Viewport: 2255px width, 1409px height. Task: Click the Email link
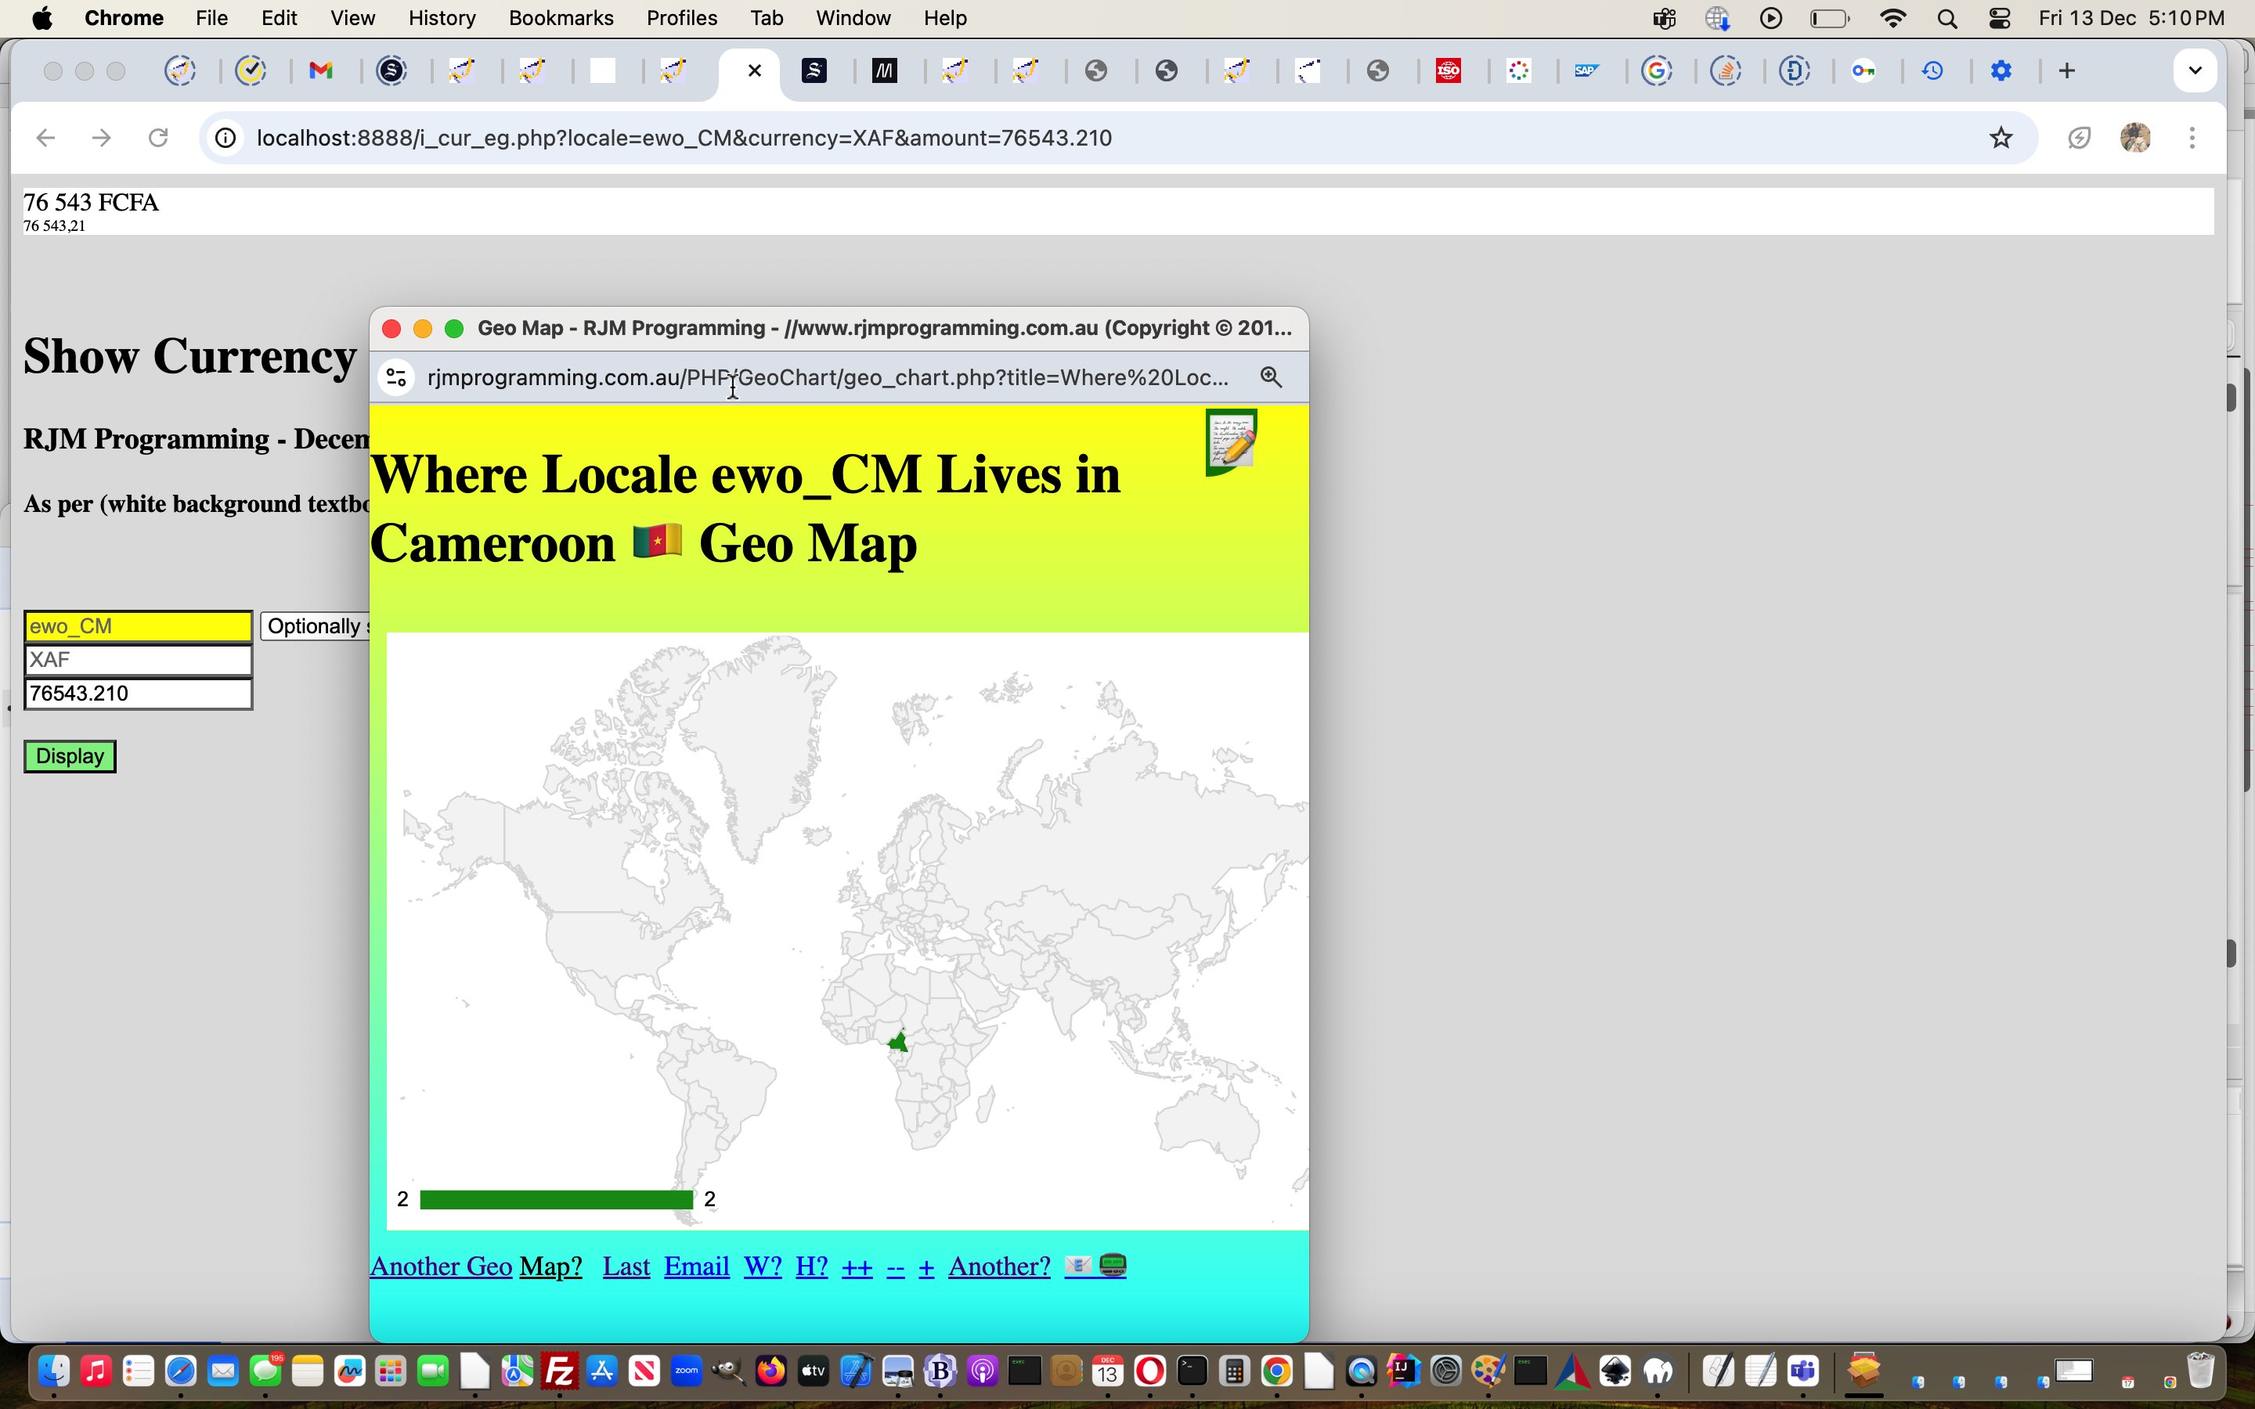[x=696, y=1267]
